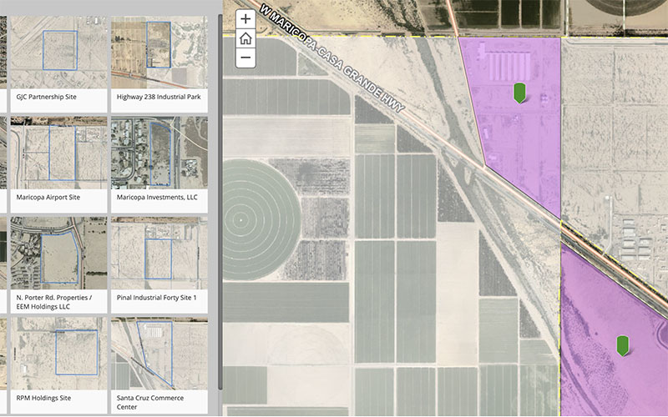
Task: Select the Santa Cruz Commerce Center label
Action: [x=150, y=403]
